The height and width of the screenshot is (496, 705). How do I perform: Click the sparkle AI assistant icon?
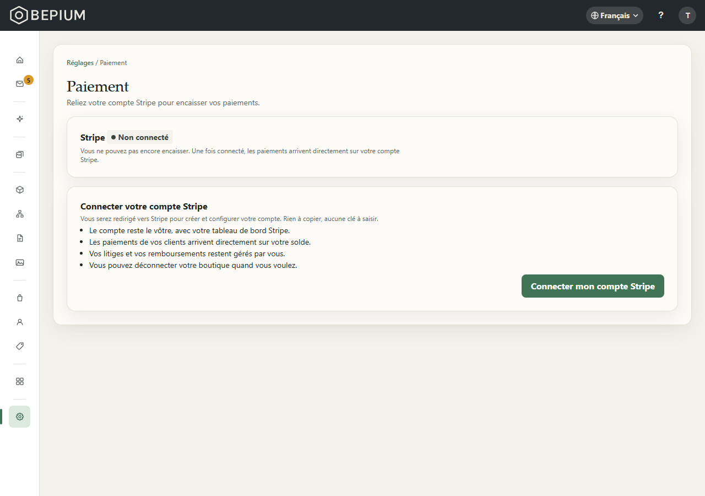tap(20, 119)
